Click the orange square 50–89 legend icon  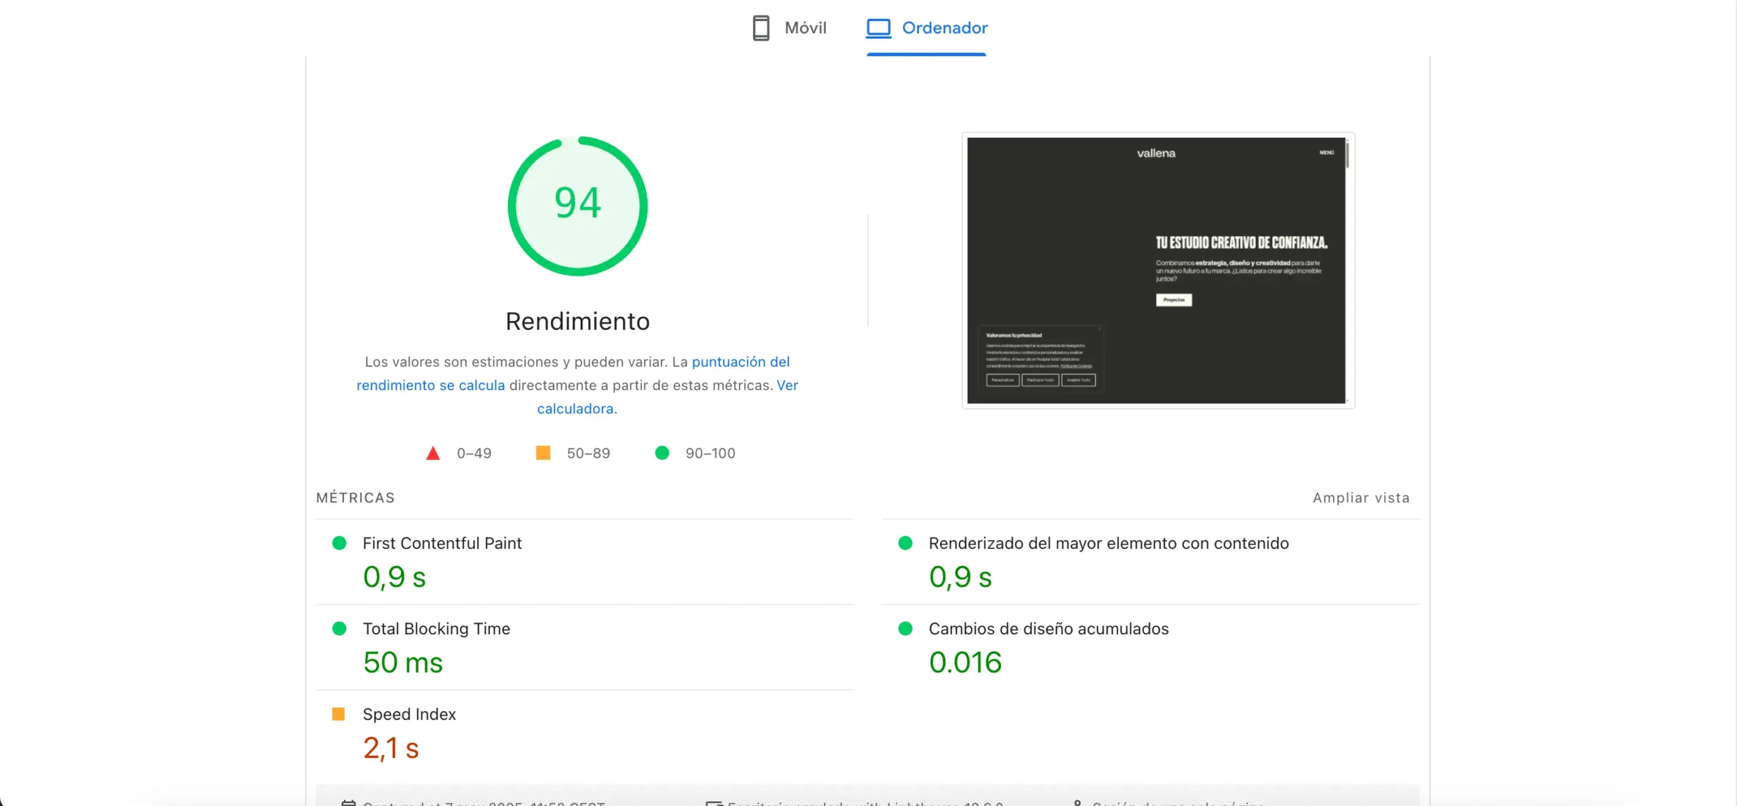[x=543, y=453]
